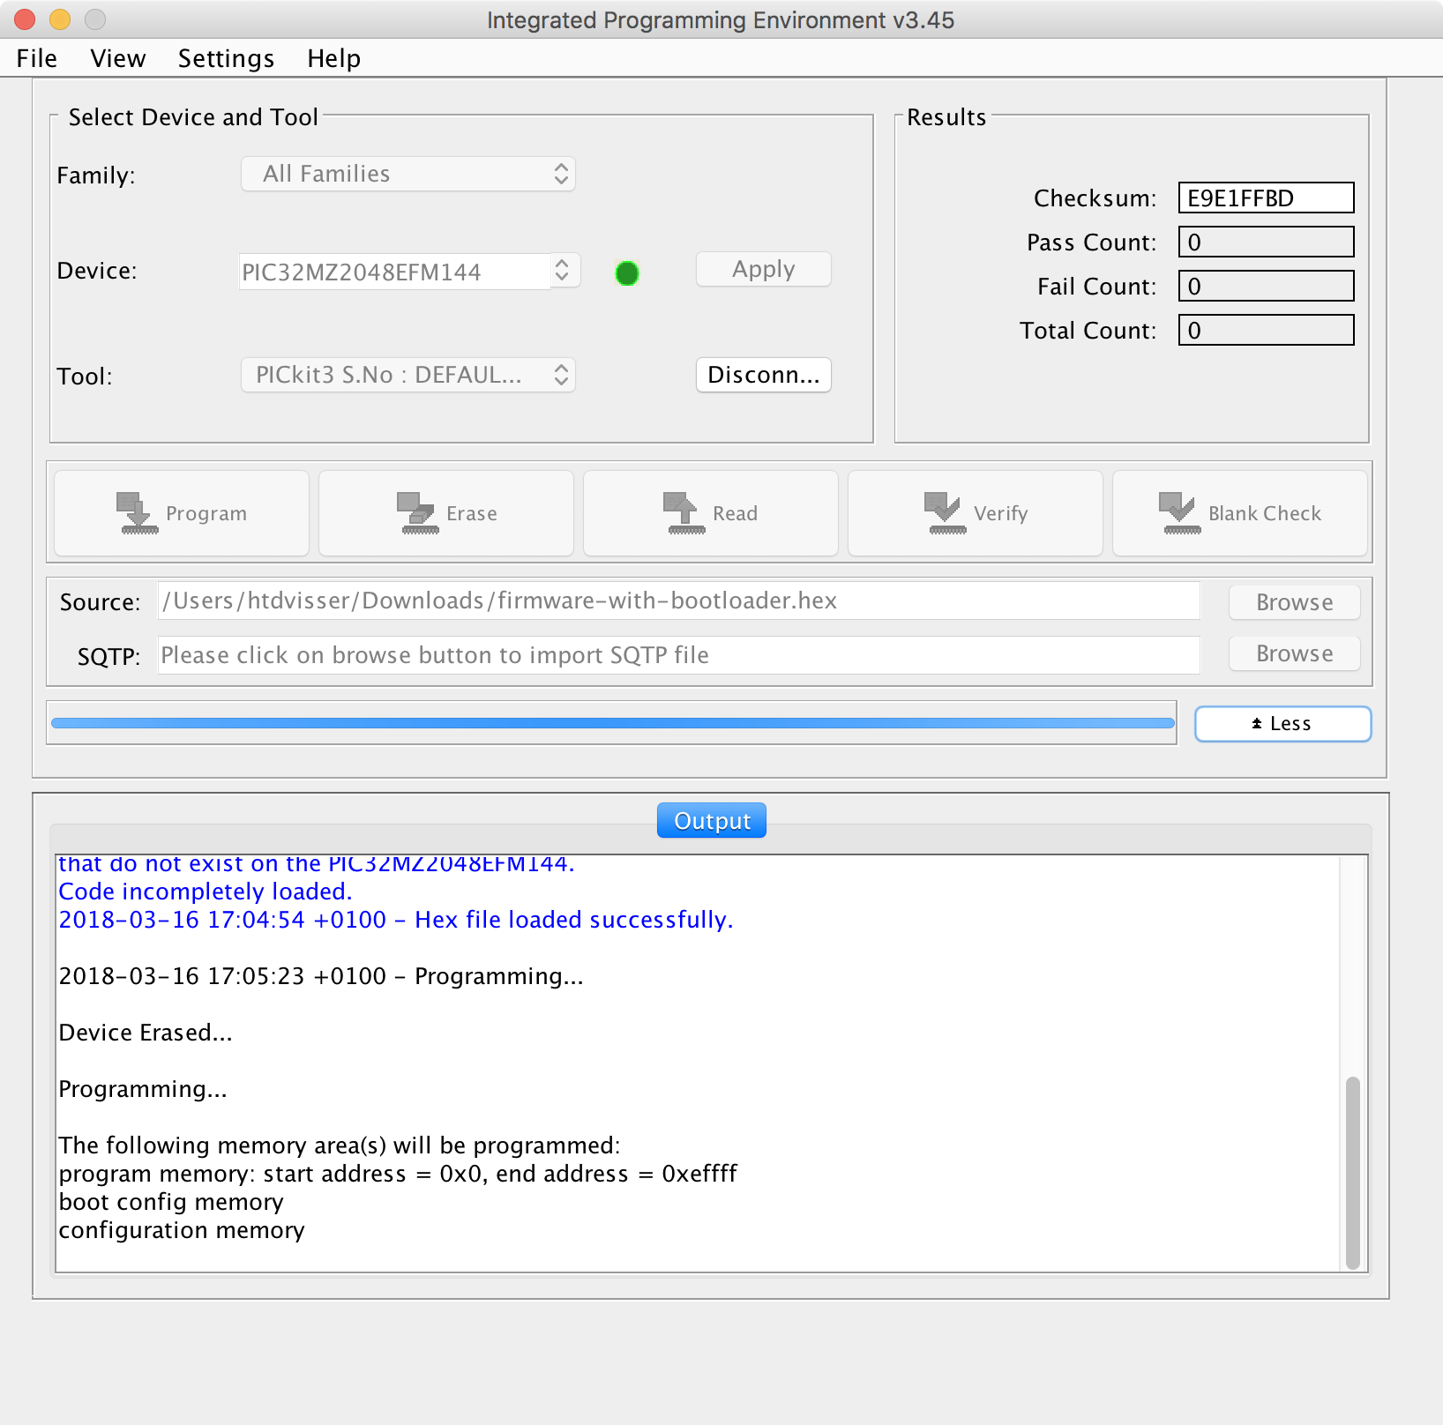Click the 'boot config memory' log line

171,1202
